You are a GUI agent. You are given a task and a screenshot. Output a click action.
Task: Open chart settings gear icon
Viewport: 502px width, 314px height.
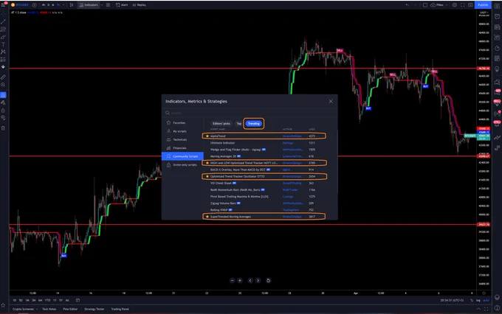coord(454,5)
